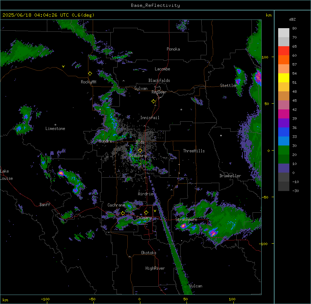The height and width of the screenshot is (304, 311).
Task: Click the km unit label at top right
Action: (x=269, y=15)
